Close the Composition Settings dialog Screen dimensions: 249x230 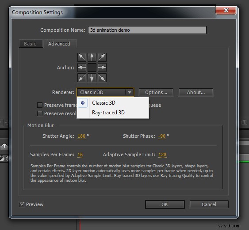226,10
